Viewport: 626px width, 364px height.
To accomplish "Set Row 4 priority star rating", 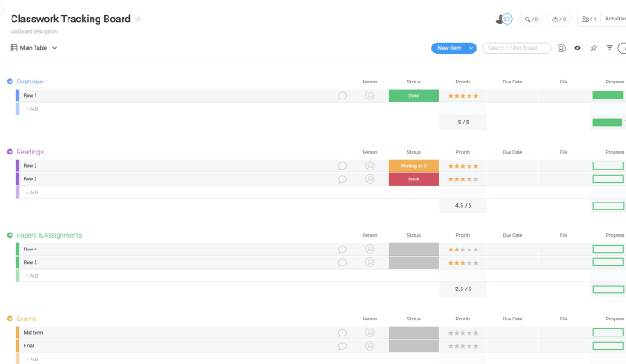I will [x=463, y=249].
